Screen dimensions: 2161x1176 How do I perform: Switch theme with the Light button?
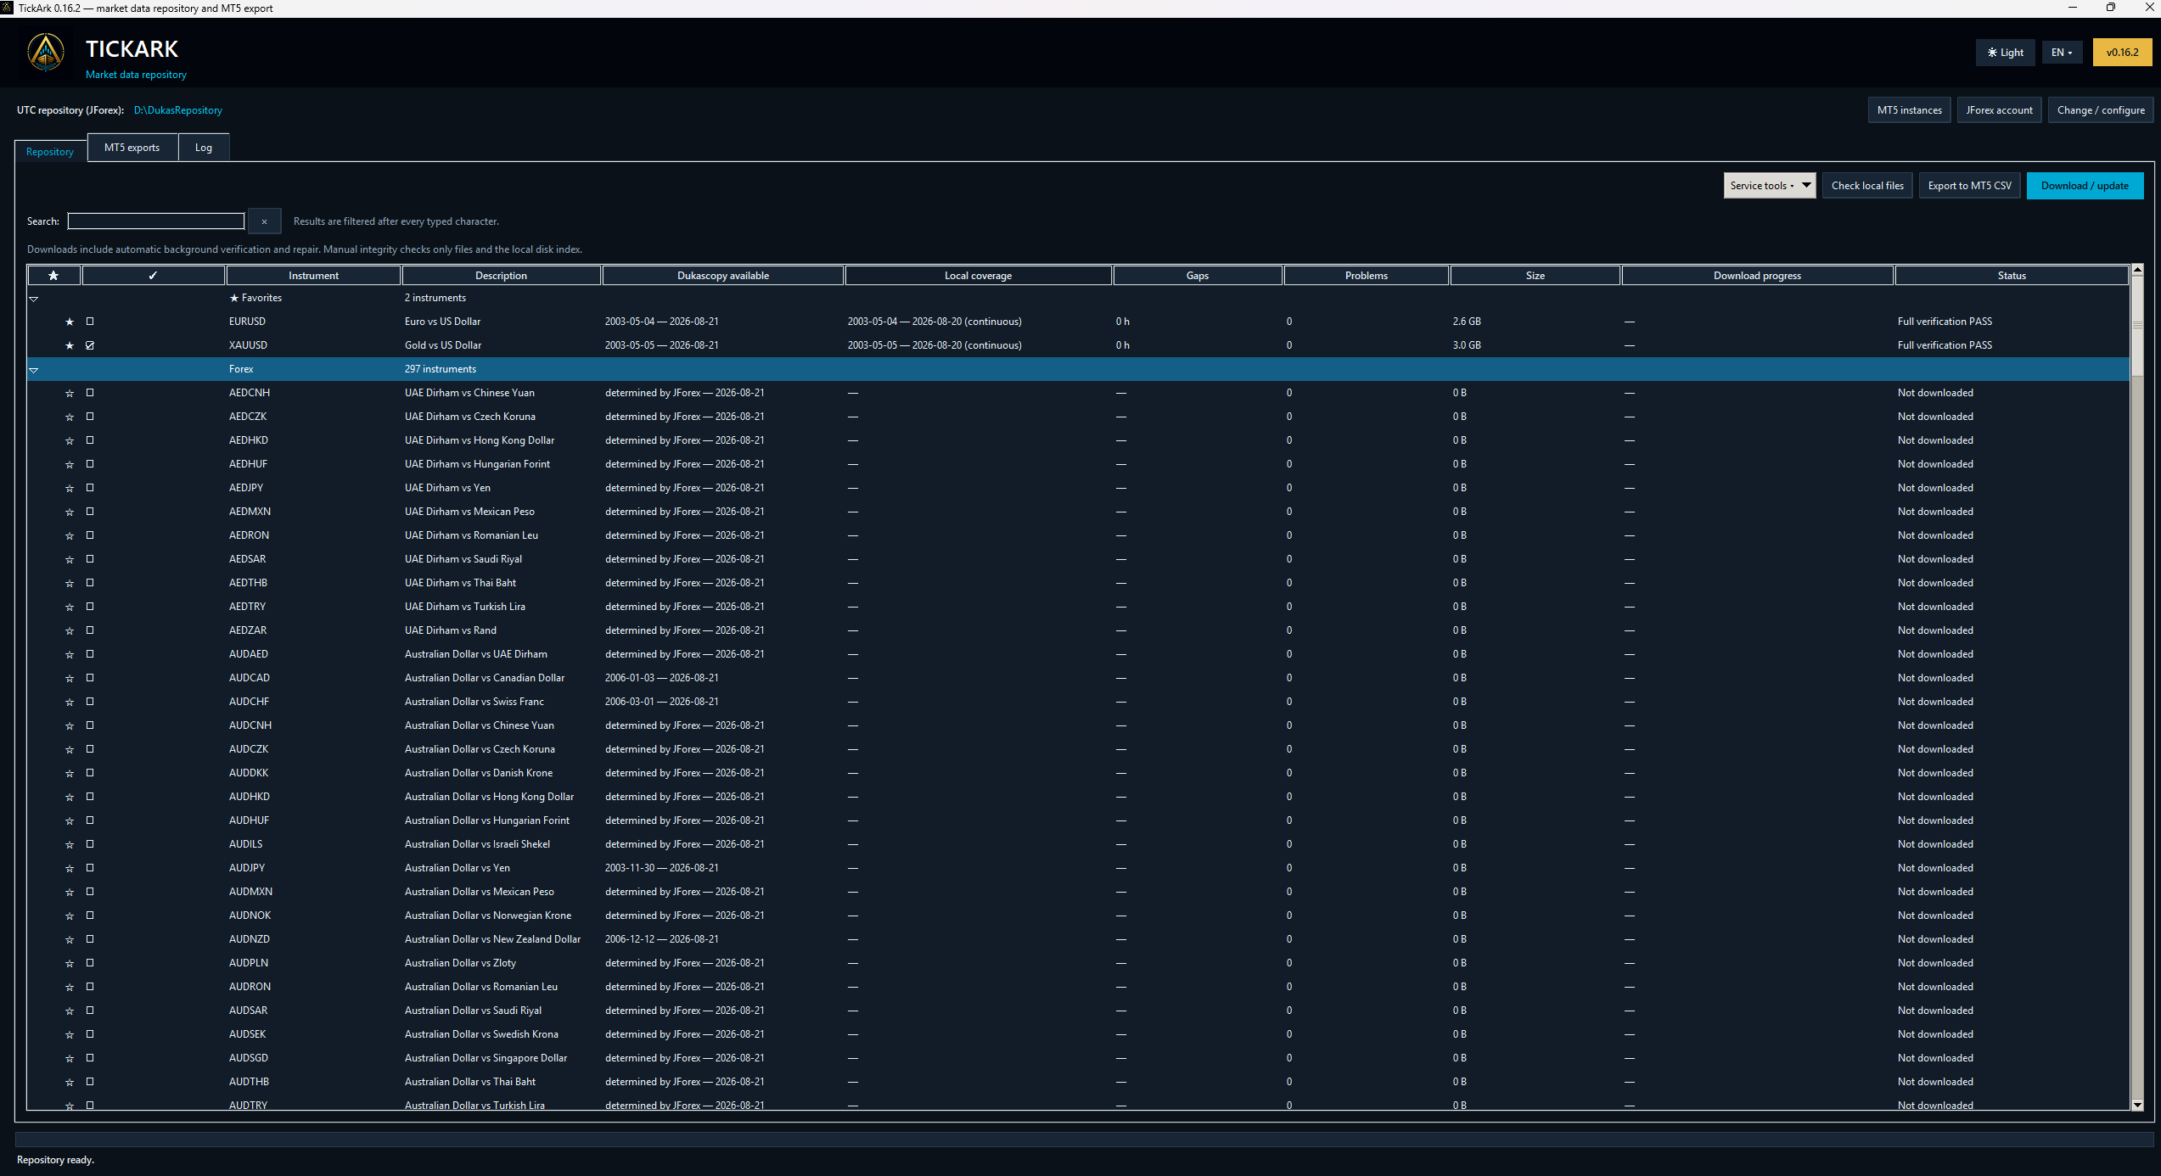pyautogui.click(x=2005, y=53)
